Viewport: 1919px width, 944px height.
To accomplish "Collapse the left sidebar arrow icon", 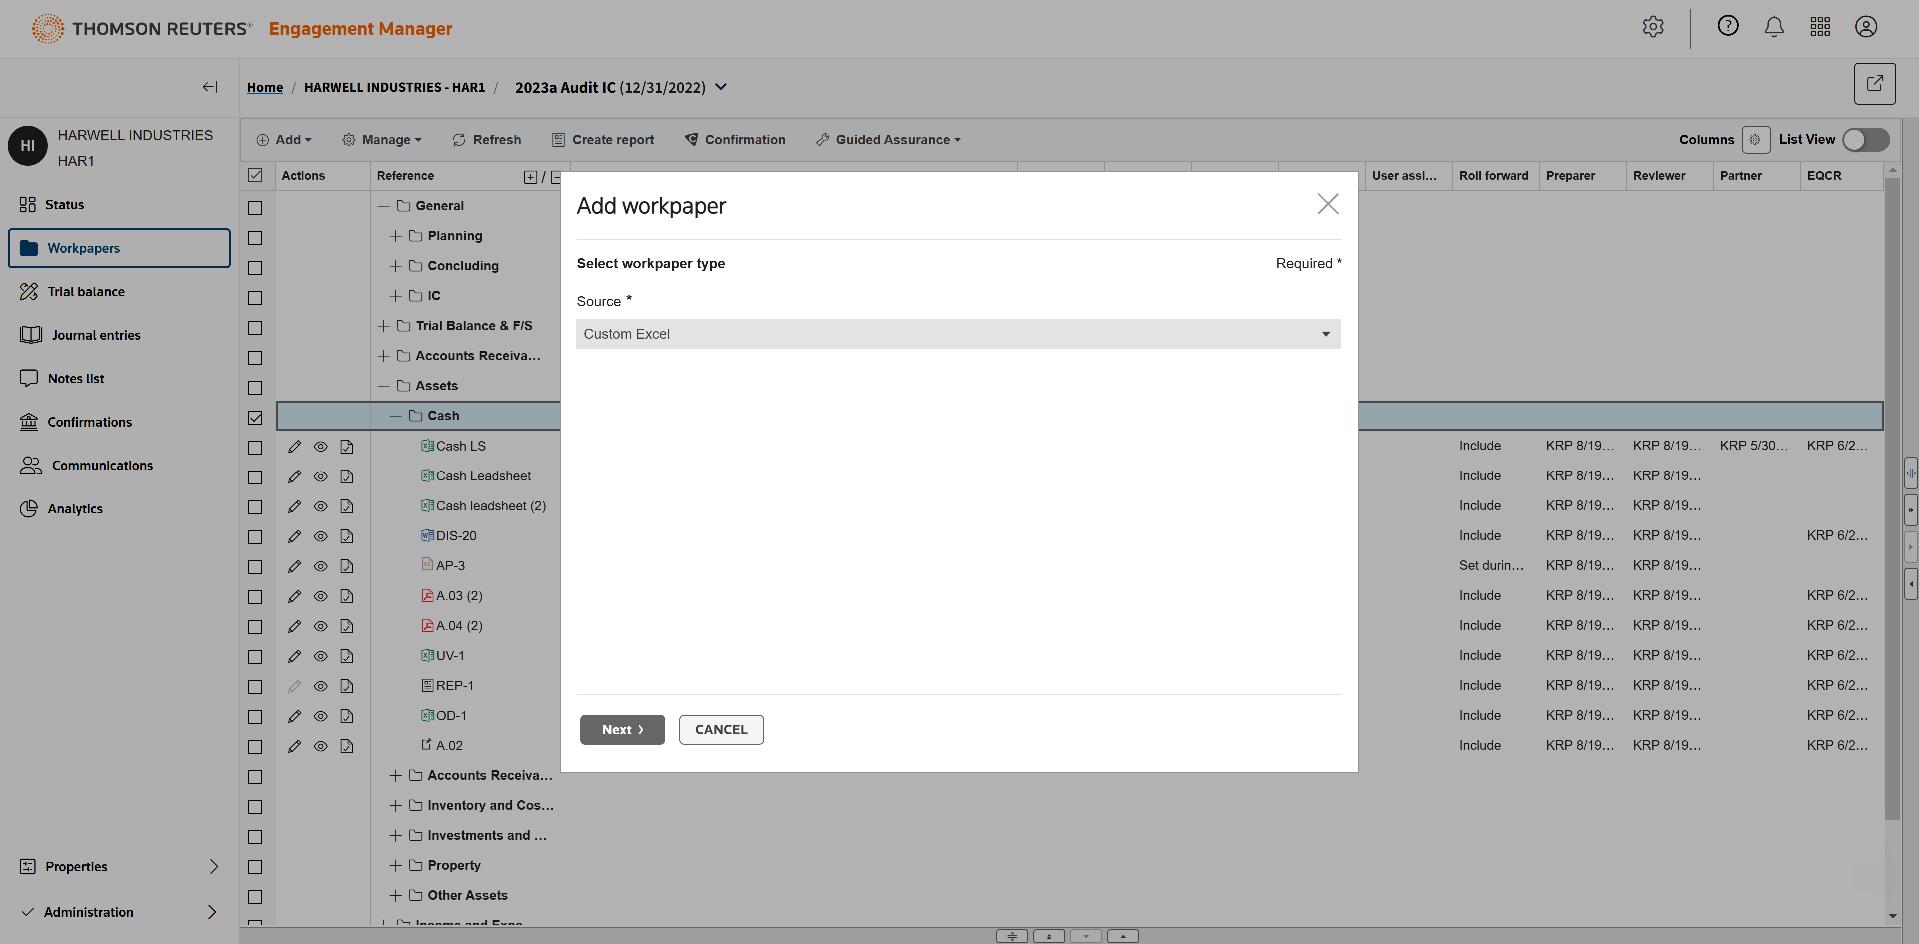I will point(210,87).
